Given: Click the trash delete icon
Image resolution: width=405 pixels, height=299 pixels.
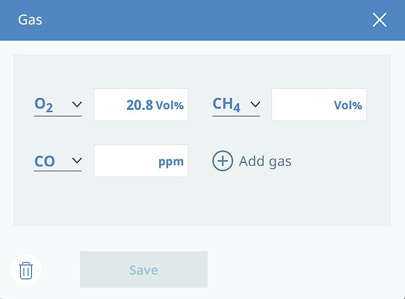Looking at the screenshot, I should point(26,270).
